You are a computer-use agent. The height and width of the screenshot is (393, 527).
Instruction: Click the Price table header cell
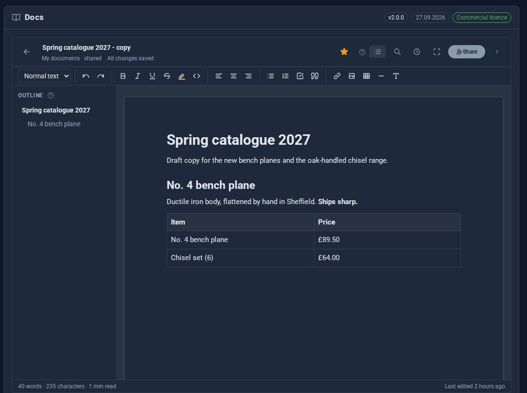387,222
